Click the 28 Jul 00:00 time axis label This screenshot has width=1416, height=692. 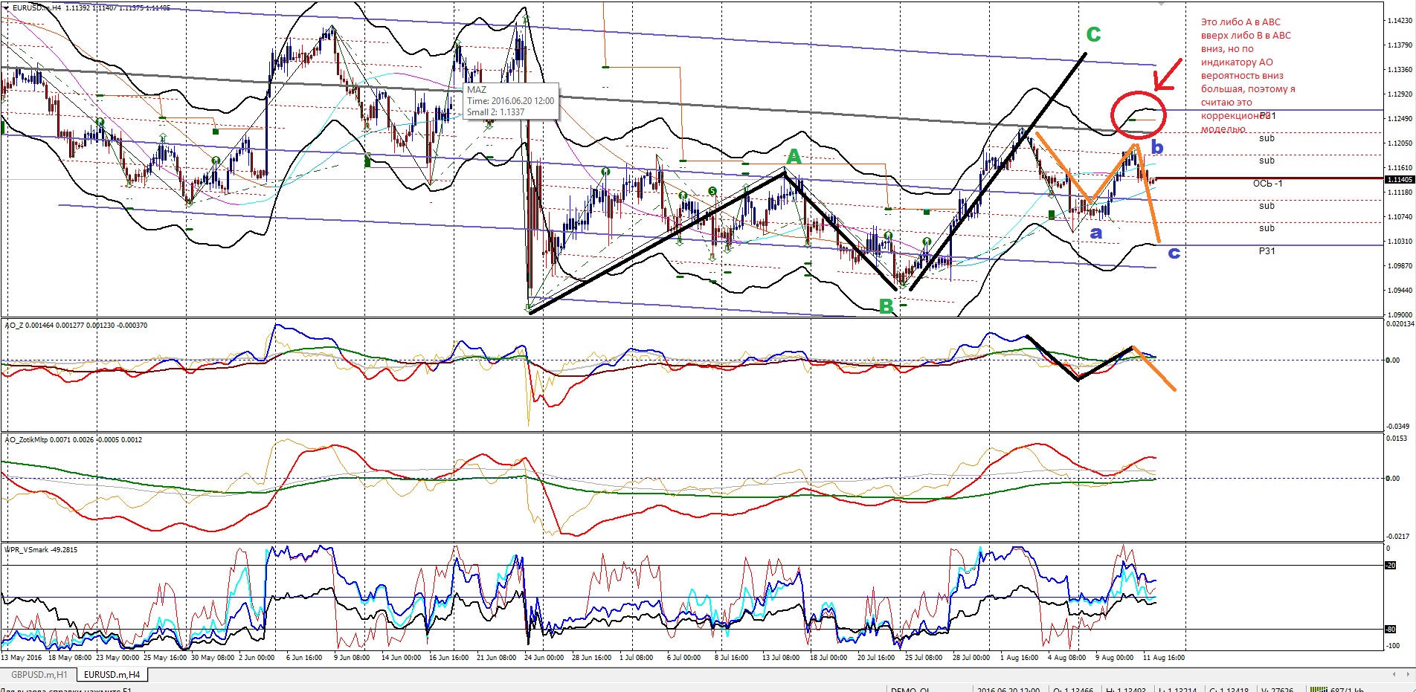coord(971,658)
